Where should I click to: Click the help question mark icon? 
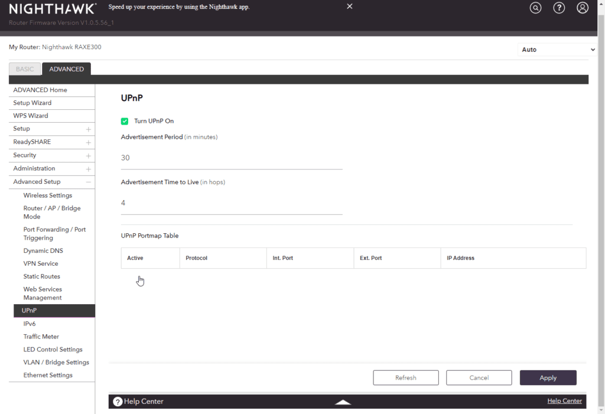pos(559,8)
